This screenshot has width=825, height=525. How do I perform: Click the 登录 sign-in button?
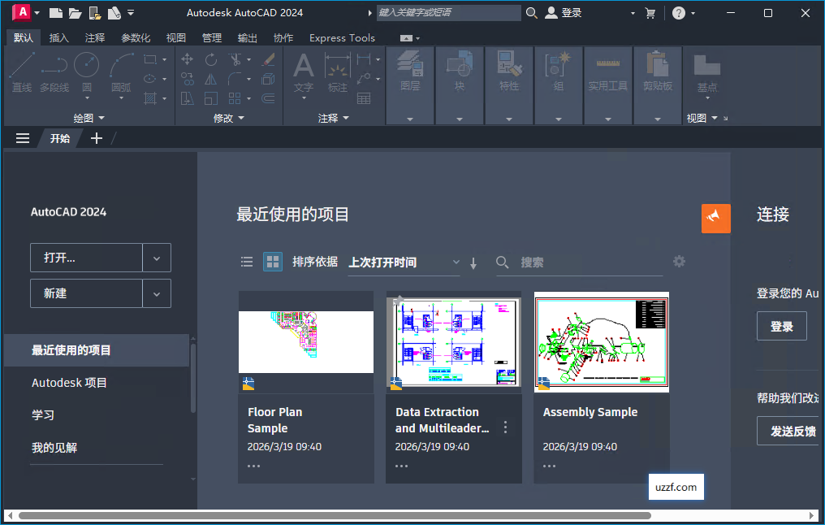click(x=781, y=326)
